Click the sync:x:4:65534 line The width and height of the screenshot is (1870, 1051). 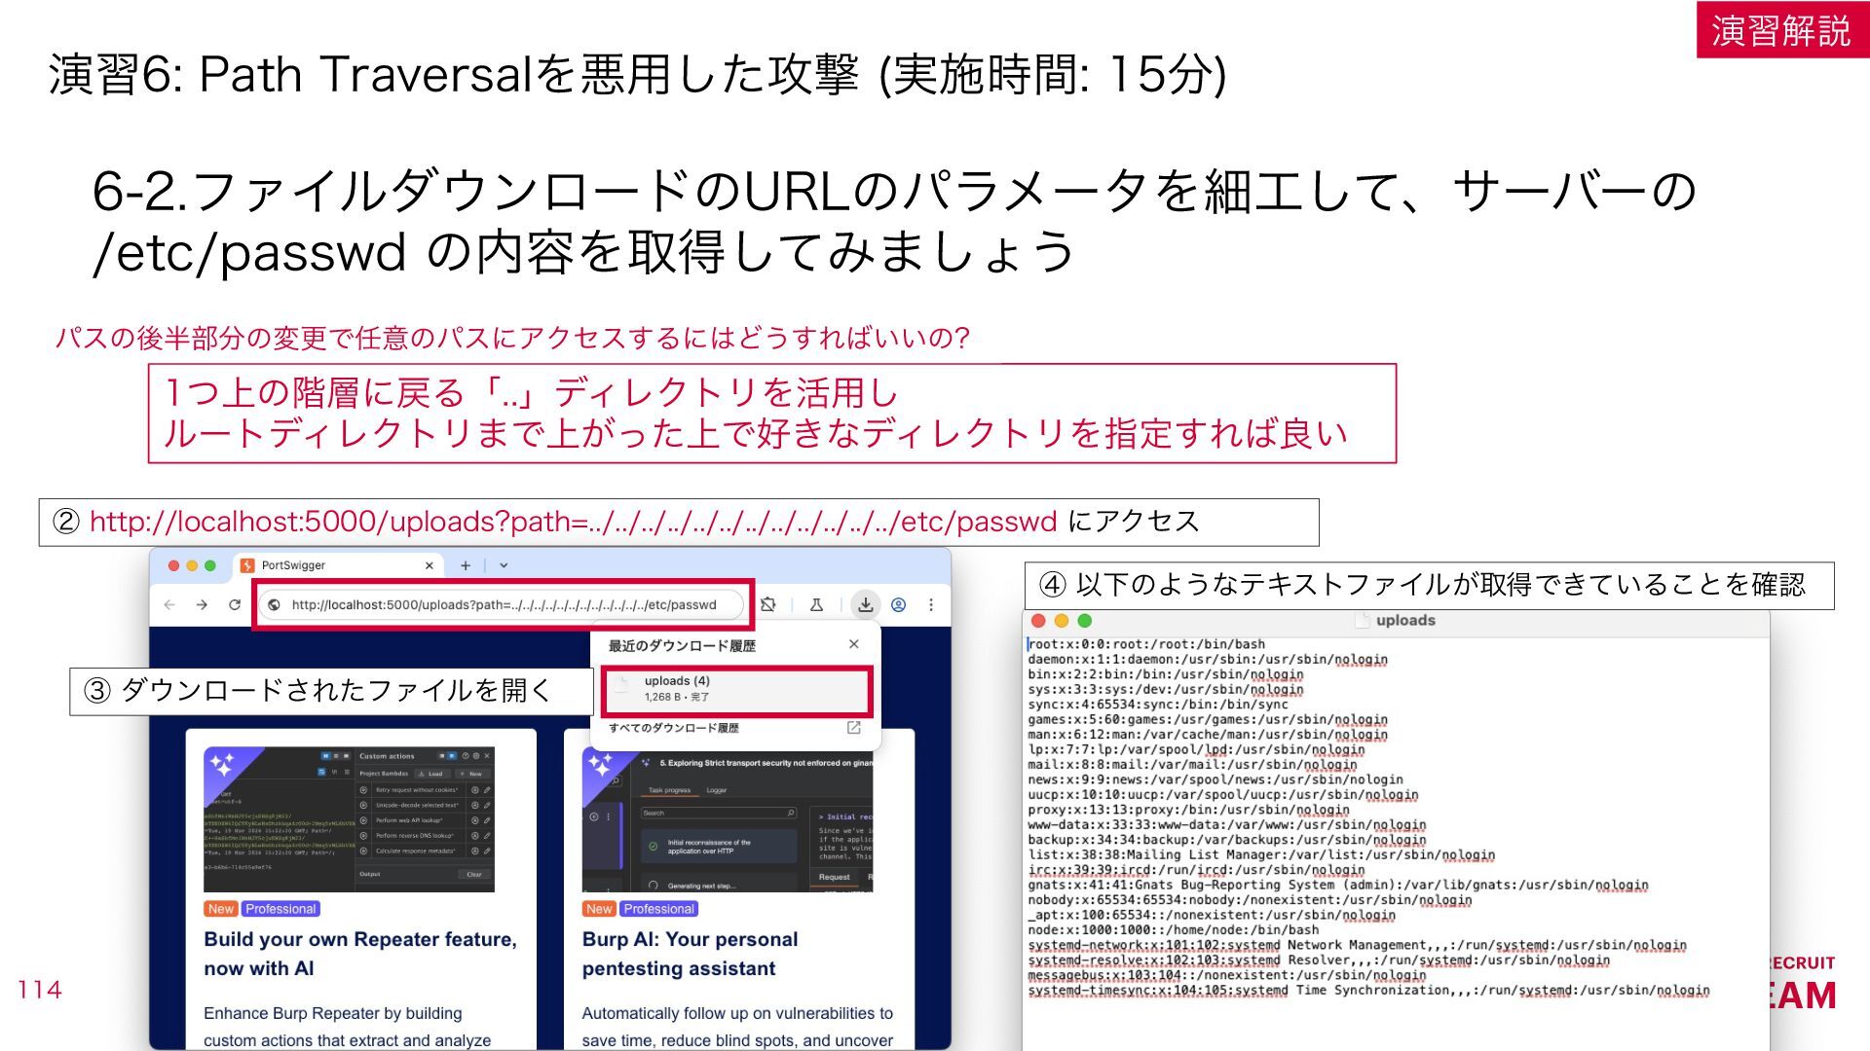coord(1157,705)
